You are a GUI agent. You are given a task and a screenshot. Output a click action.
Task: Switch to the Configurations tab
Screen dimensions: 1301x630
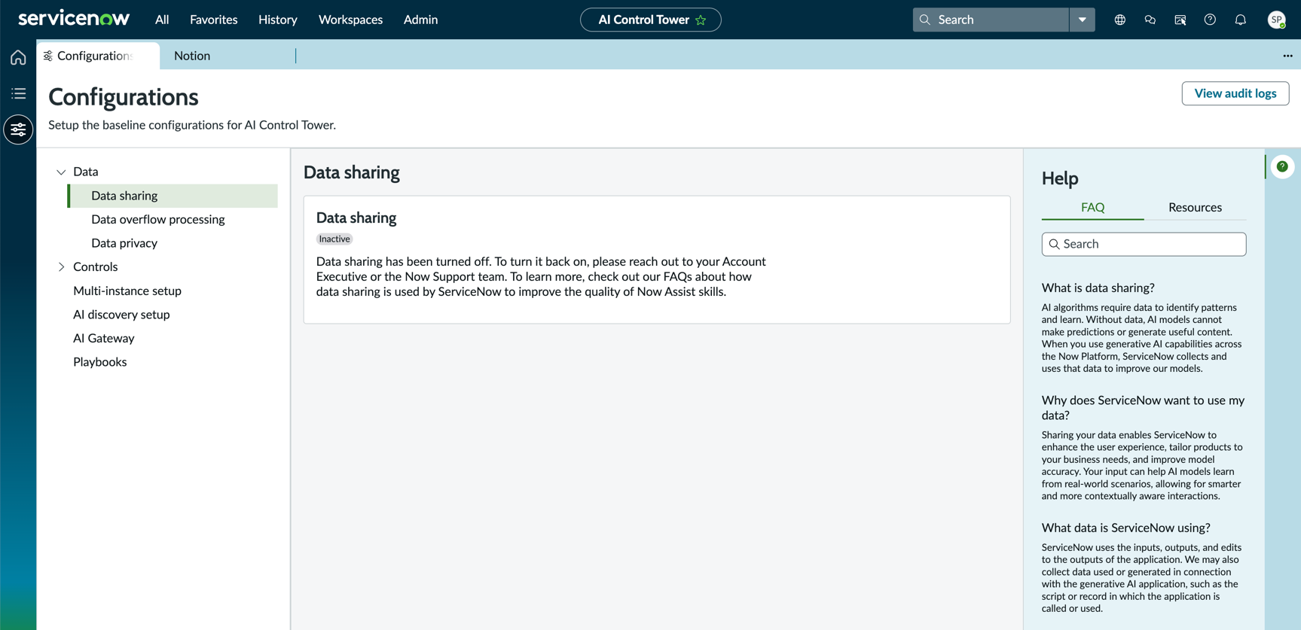98,56
